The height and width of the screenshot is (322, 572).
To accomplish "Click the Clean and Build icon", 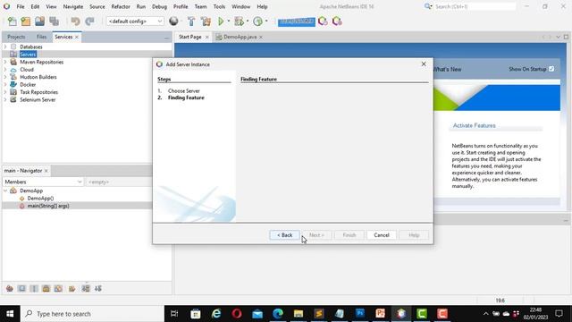I will [206, 21].
